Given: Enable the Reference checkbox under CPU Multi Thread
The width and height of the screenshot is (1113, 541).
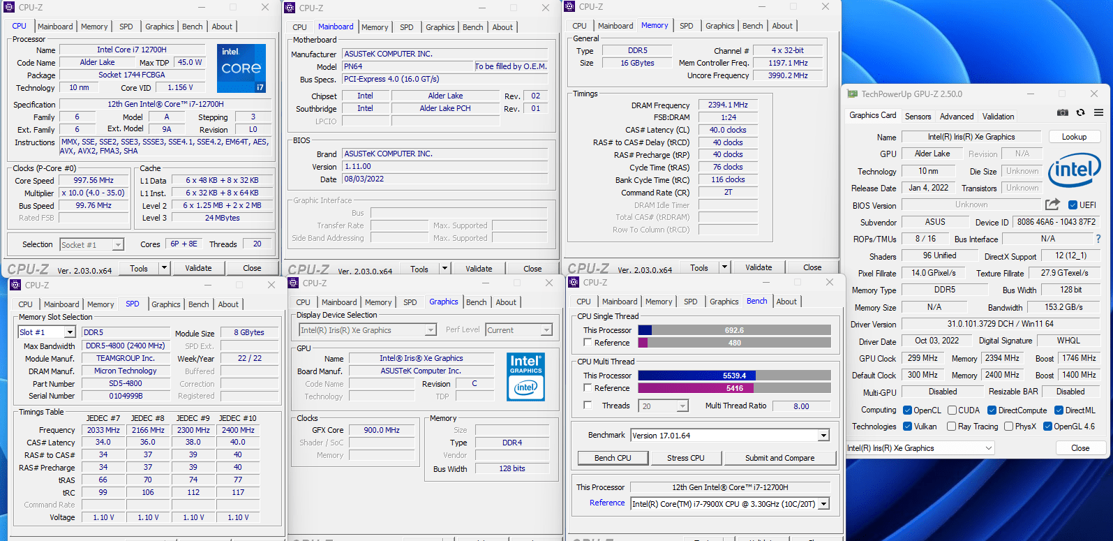Looking at the screenshot, I should coord(588,387).
